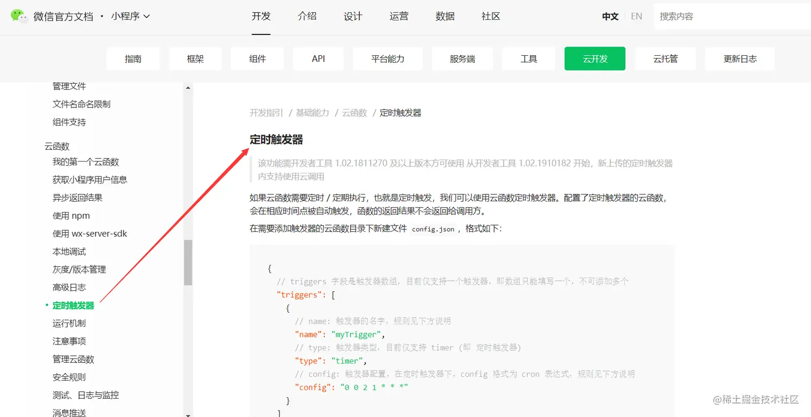Switch to the 开发 top tab
Image resolution: width=811 pixels, height=417 pixels.
click(261, 16)
